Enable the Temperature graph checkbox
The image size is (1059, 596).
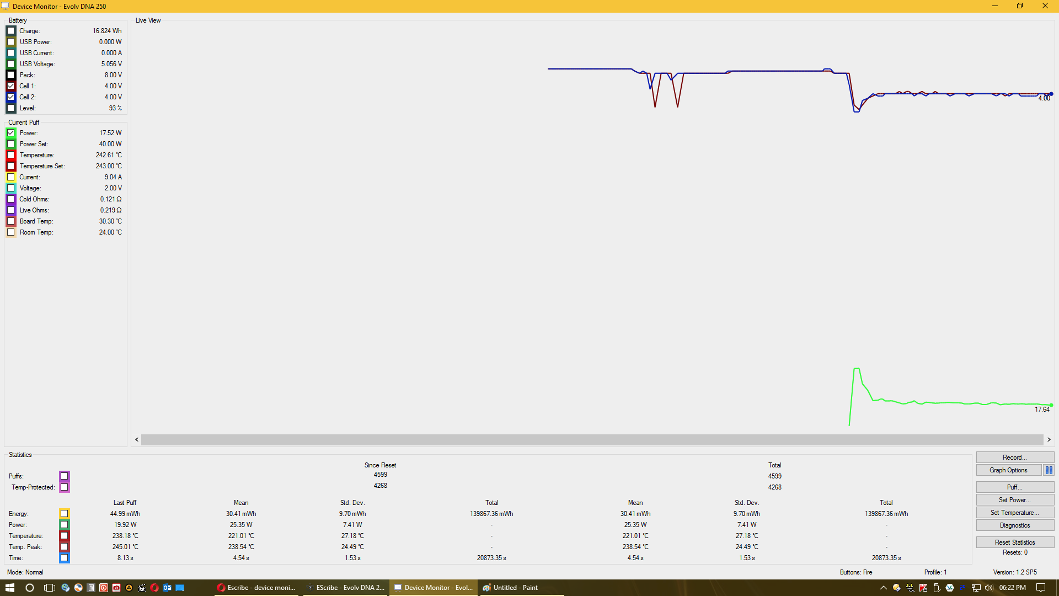click(11, 155)
